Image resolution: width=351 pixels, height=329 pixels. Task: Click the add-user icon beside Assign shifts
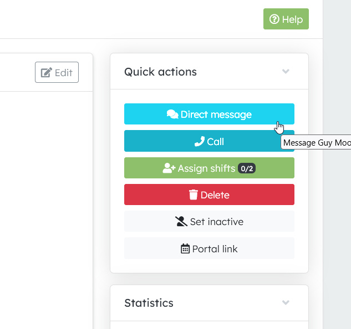[x=169, y=168]
